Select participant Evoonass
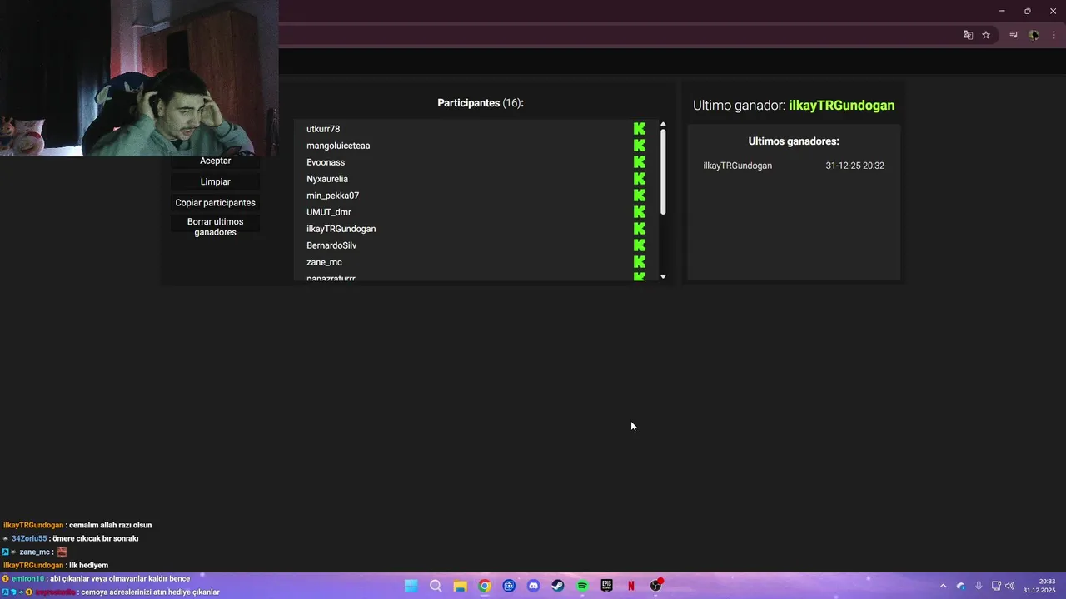The image size is (1066, 599). (326, 162)
